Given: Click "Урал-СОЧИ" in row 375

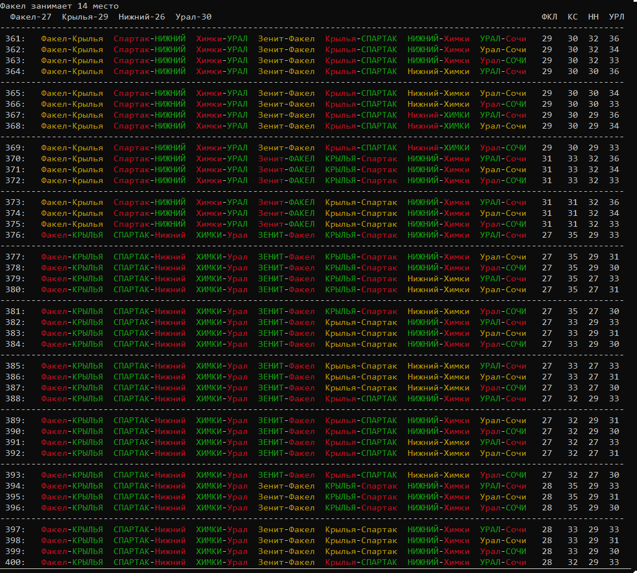Looking at the screenshot, I should (503, 224).
